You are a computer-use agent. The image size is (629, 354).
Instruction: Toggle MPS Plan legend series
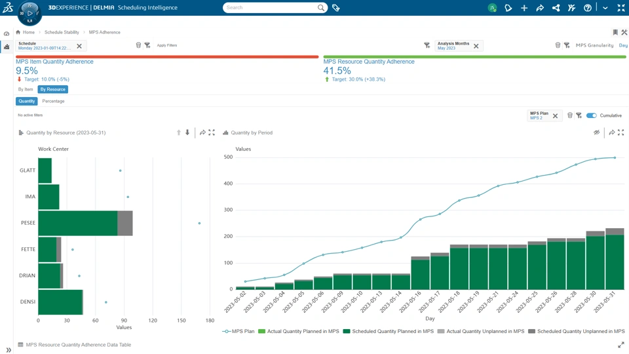pyautogui.click(x=238, y=332)
